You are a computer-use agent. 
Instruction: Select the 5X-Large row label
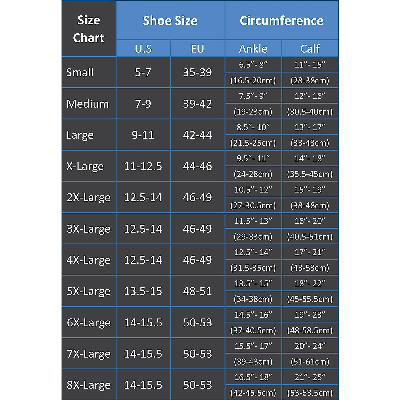tap(88, 291)
